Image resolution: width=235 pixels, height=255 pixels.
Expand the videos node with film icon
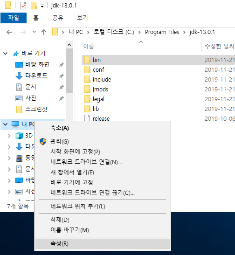(9, 158)
